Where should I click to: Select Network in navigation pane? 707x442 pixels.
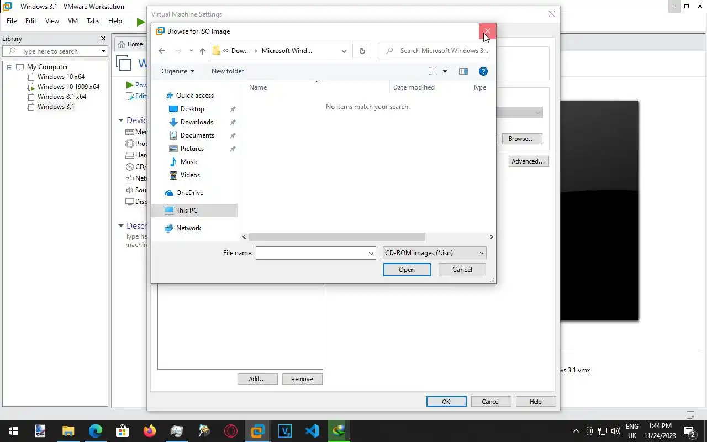pos(188,228)
